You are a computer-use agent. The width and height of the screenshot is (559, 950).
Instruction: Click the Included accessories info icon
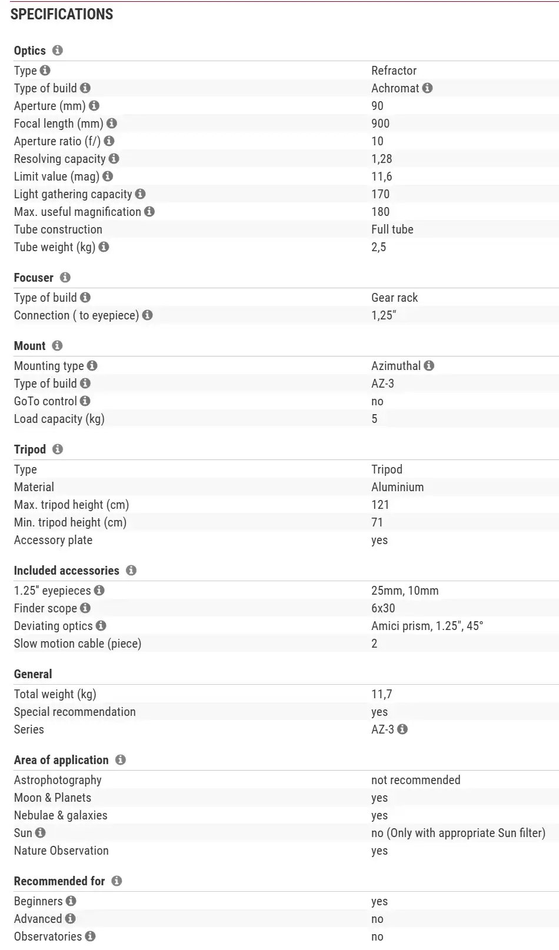[131, 571]
